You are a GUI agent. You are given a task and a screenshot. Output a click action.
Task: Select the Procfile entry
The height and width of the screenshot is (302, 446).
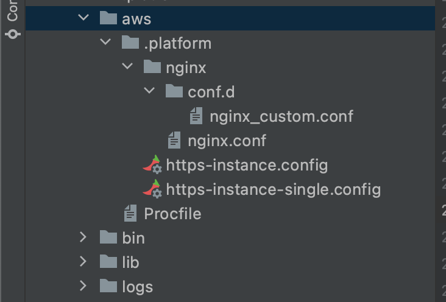click(172, 214)
